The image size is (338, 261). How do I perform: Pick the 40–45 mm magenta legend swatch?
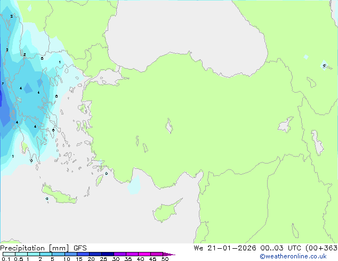tap(144, 254)
